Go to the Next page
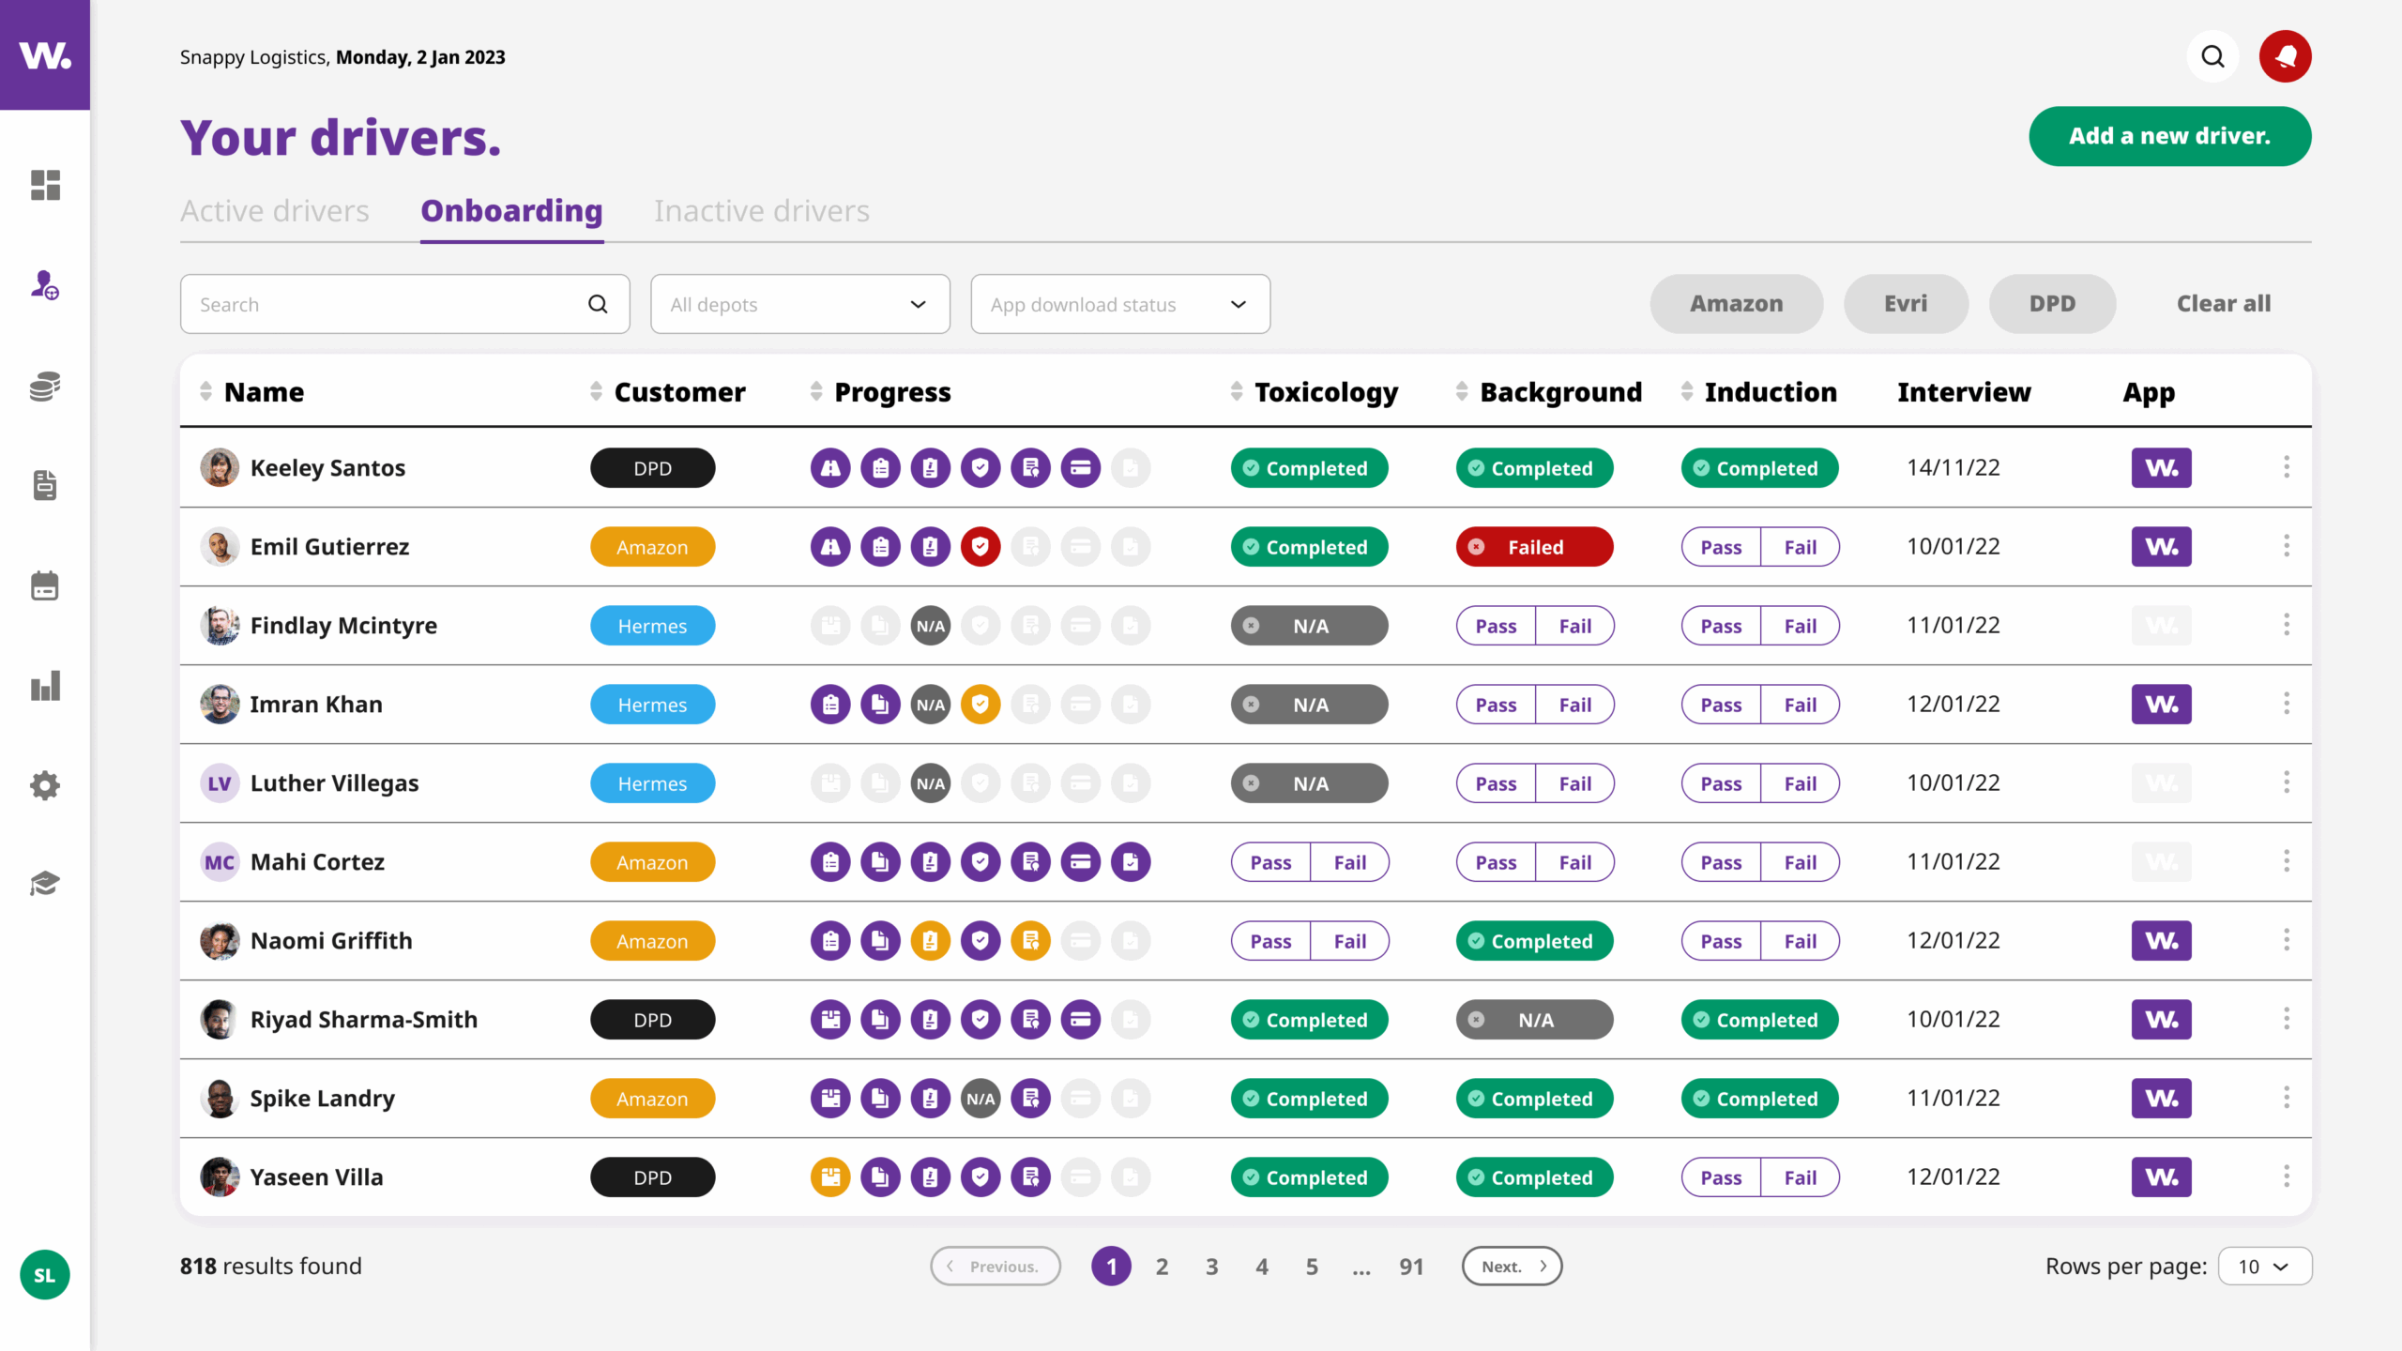This screenshot has height=1351, width=2402. (x=1512, y=1267)
